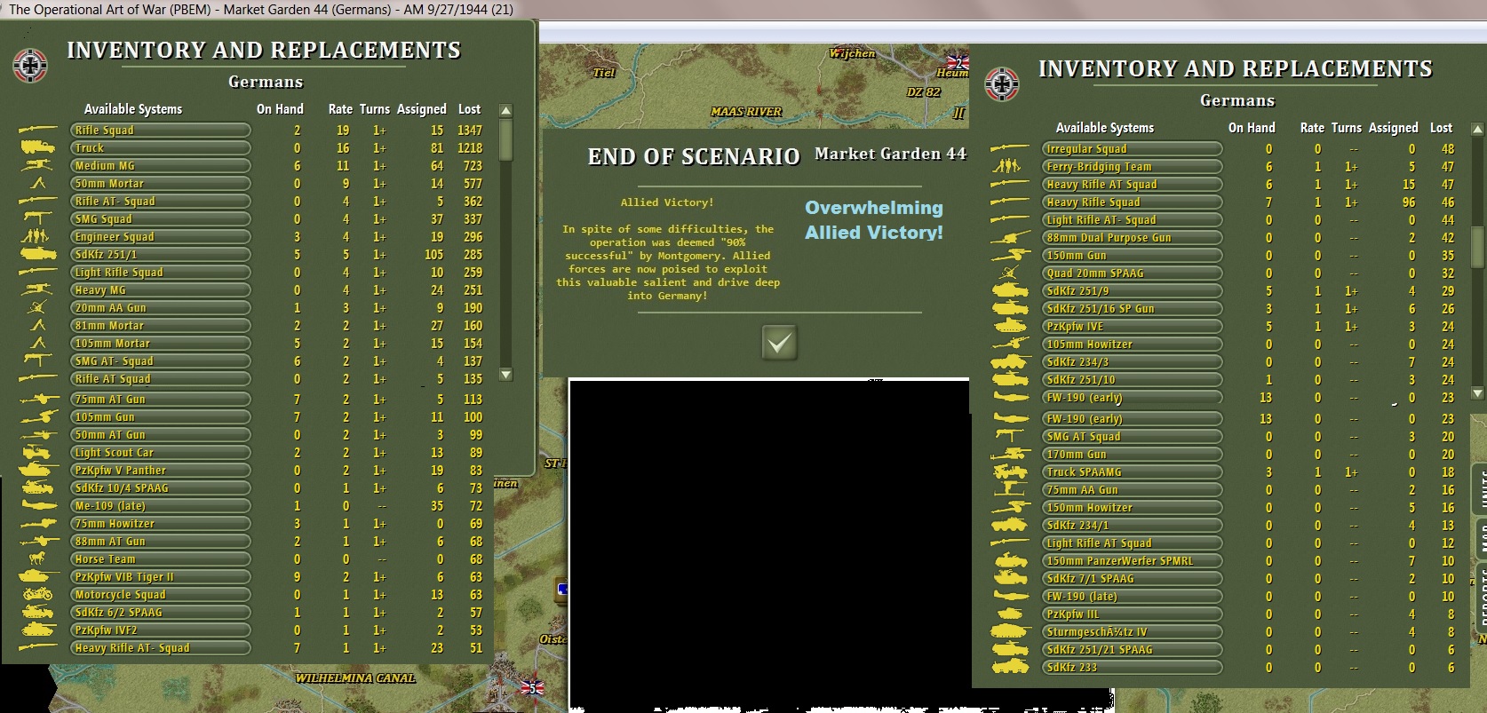The height and width of the screenshot is (713, 1487).
Task: Click the PzKpfw V Panther tank icon
Action: pyautogui.click(x=37, y=471)
